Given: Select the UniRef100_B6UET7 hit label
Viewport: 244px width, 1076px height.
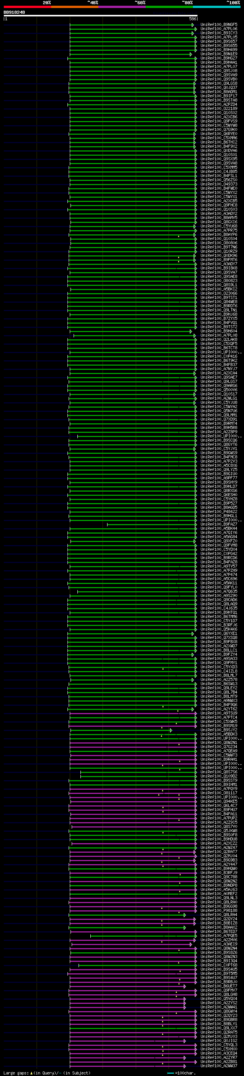Looking at the screenshot, I should coord(219,987).
